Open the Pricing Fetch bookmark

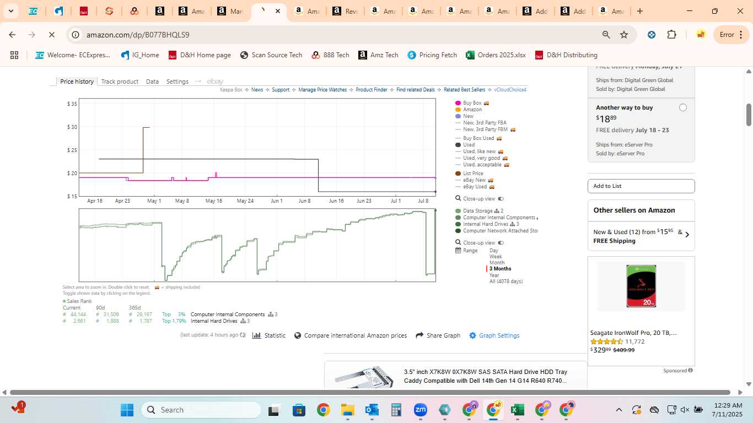[x=432, y=55]
